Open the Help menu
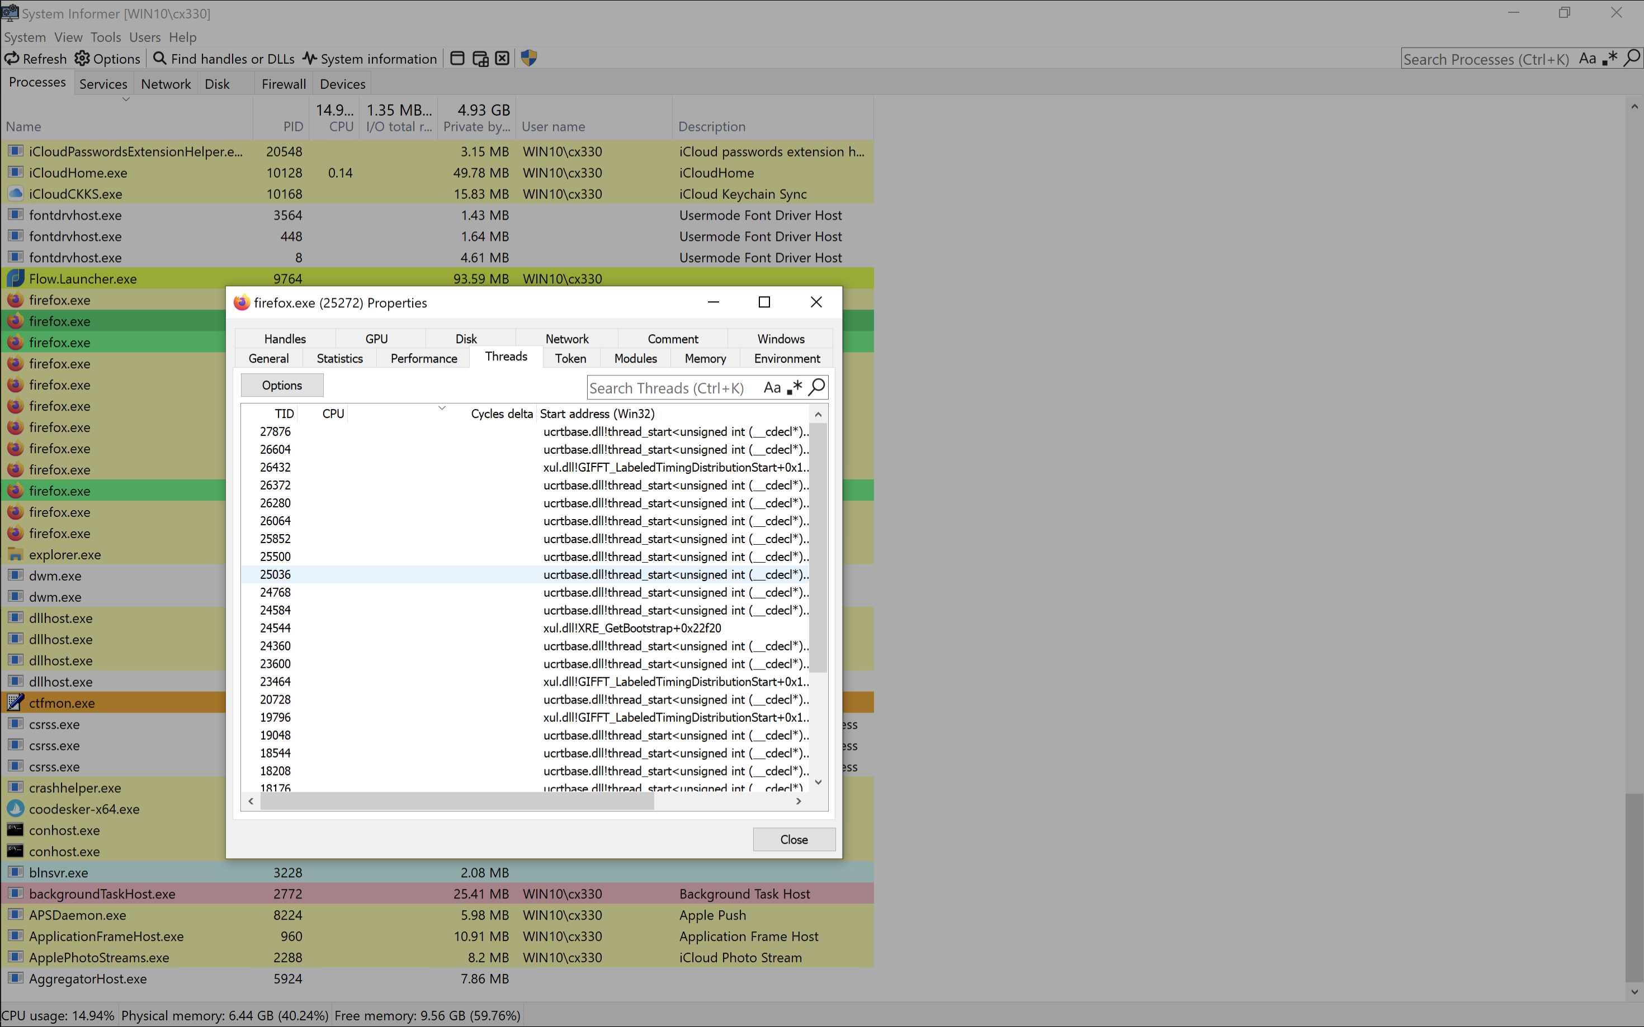This screenshot has height=1027, width=1644. pyautogui.click(x=183, y=37)
